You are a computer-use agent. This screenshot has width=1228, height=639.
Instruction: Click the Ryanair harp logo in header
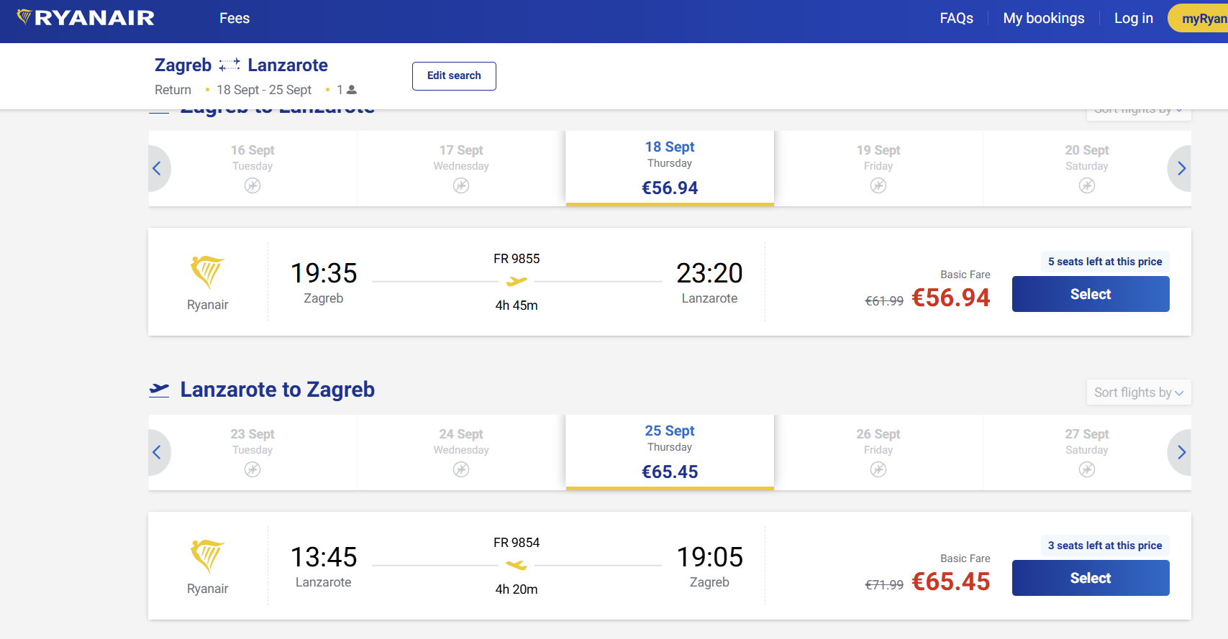point(24,17)
